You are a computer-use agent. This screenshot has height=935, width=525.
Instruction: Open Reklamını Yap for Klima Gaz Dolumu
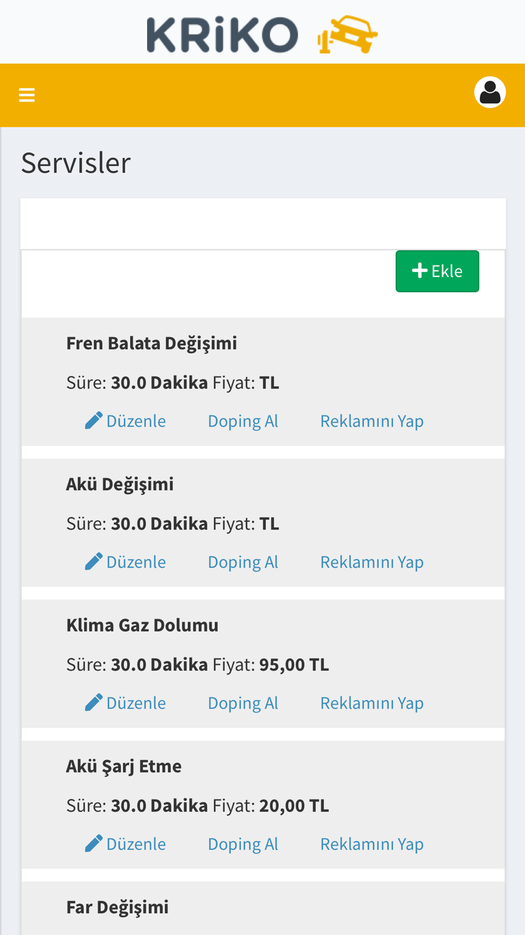pyautogui.click(x=372, y=703)
